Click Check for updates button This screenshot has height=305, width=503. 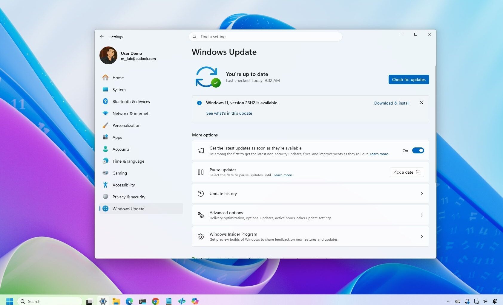click(x=409, y=80)
